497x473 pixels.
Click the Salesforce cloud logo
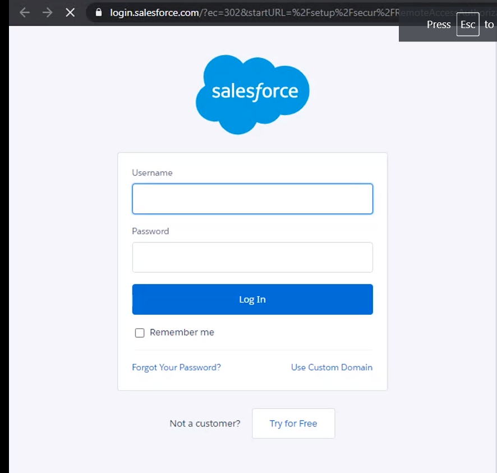(252, 94)
